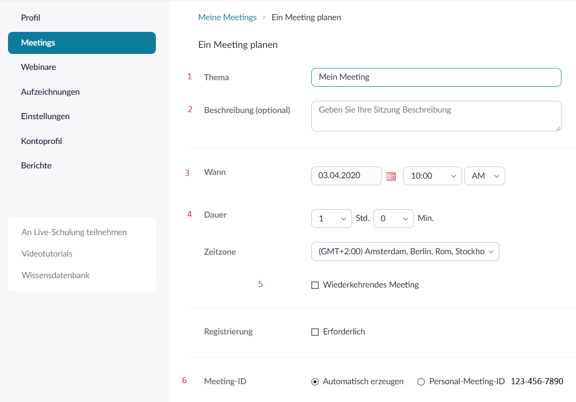This screenshot has width=576, height=402.
Task: Click the Meine Meetings breadcrumb link
Action: 227,17
